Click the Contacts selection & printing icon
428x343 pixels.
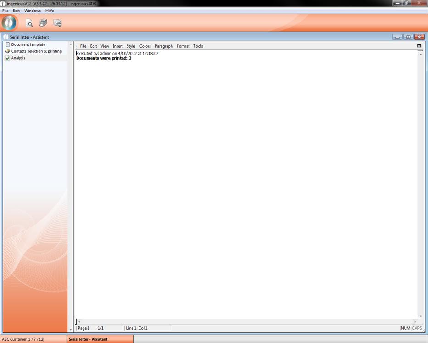tap(7, 51)
